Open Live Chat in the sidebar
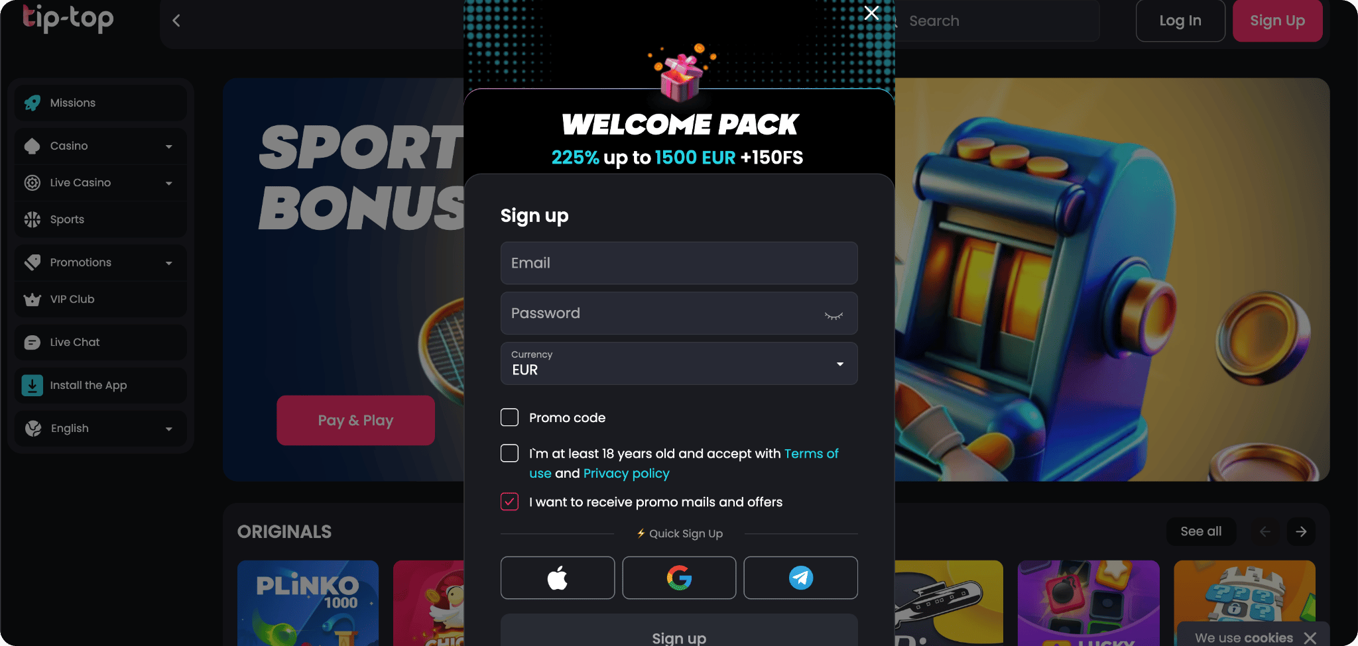 101,343
